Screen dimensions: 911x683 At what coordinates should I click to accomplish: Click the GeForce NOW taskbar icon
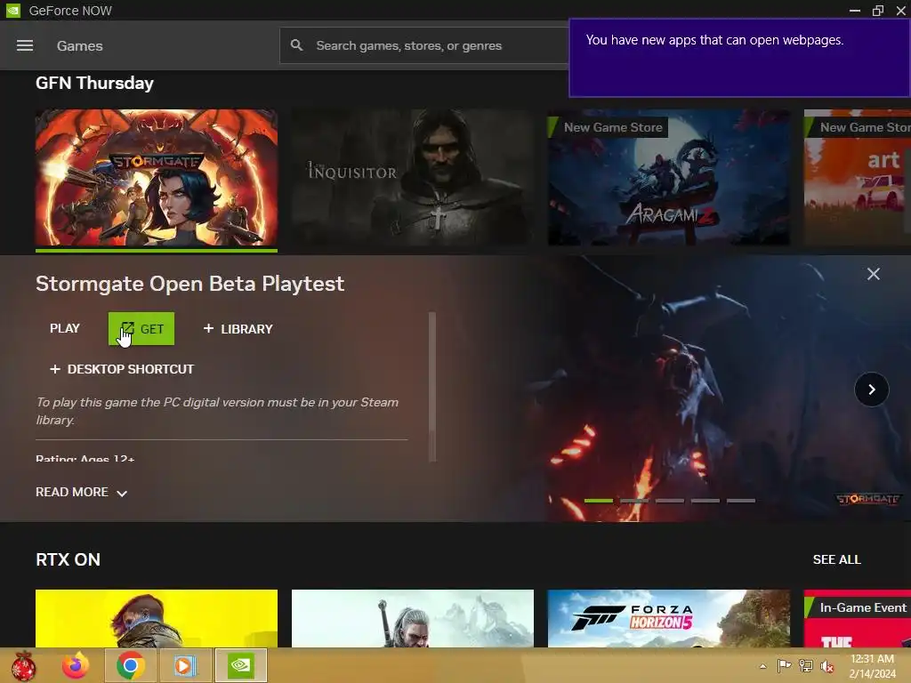tap(240, 665)
